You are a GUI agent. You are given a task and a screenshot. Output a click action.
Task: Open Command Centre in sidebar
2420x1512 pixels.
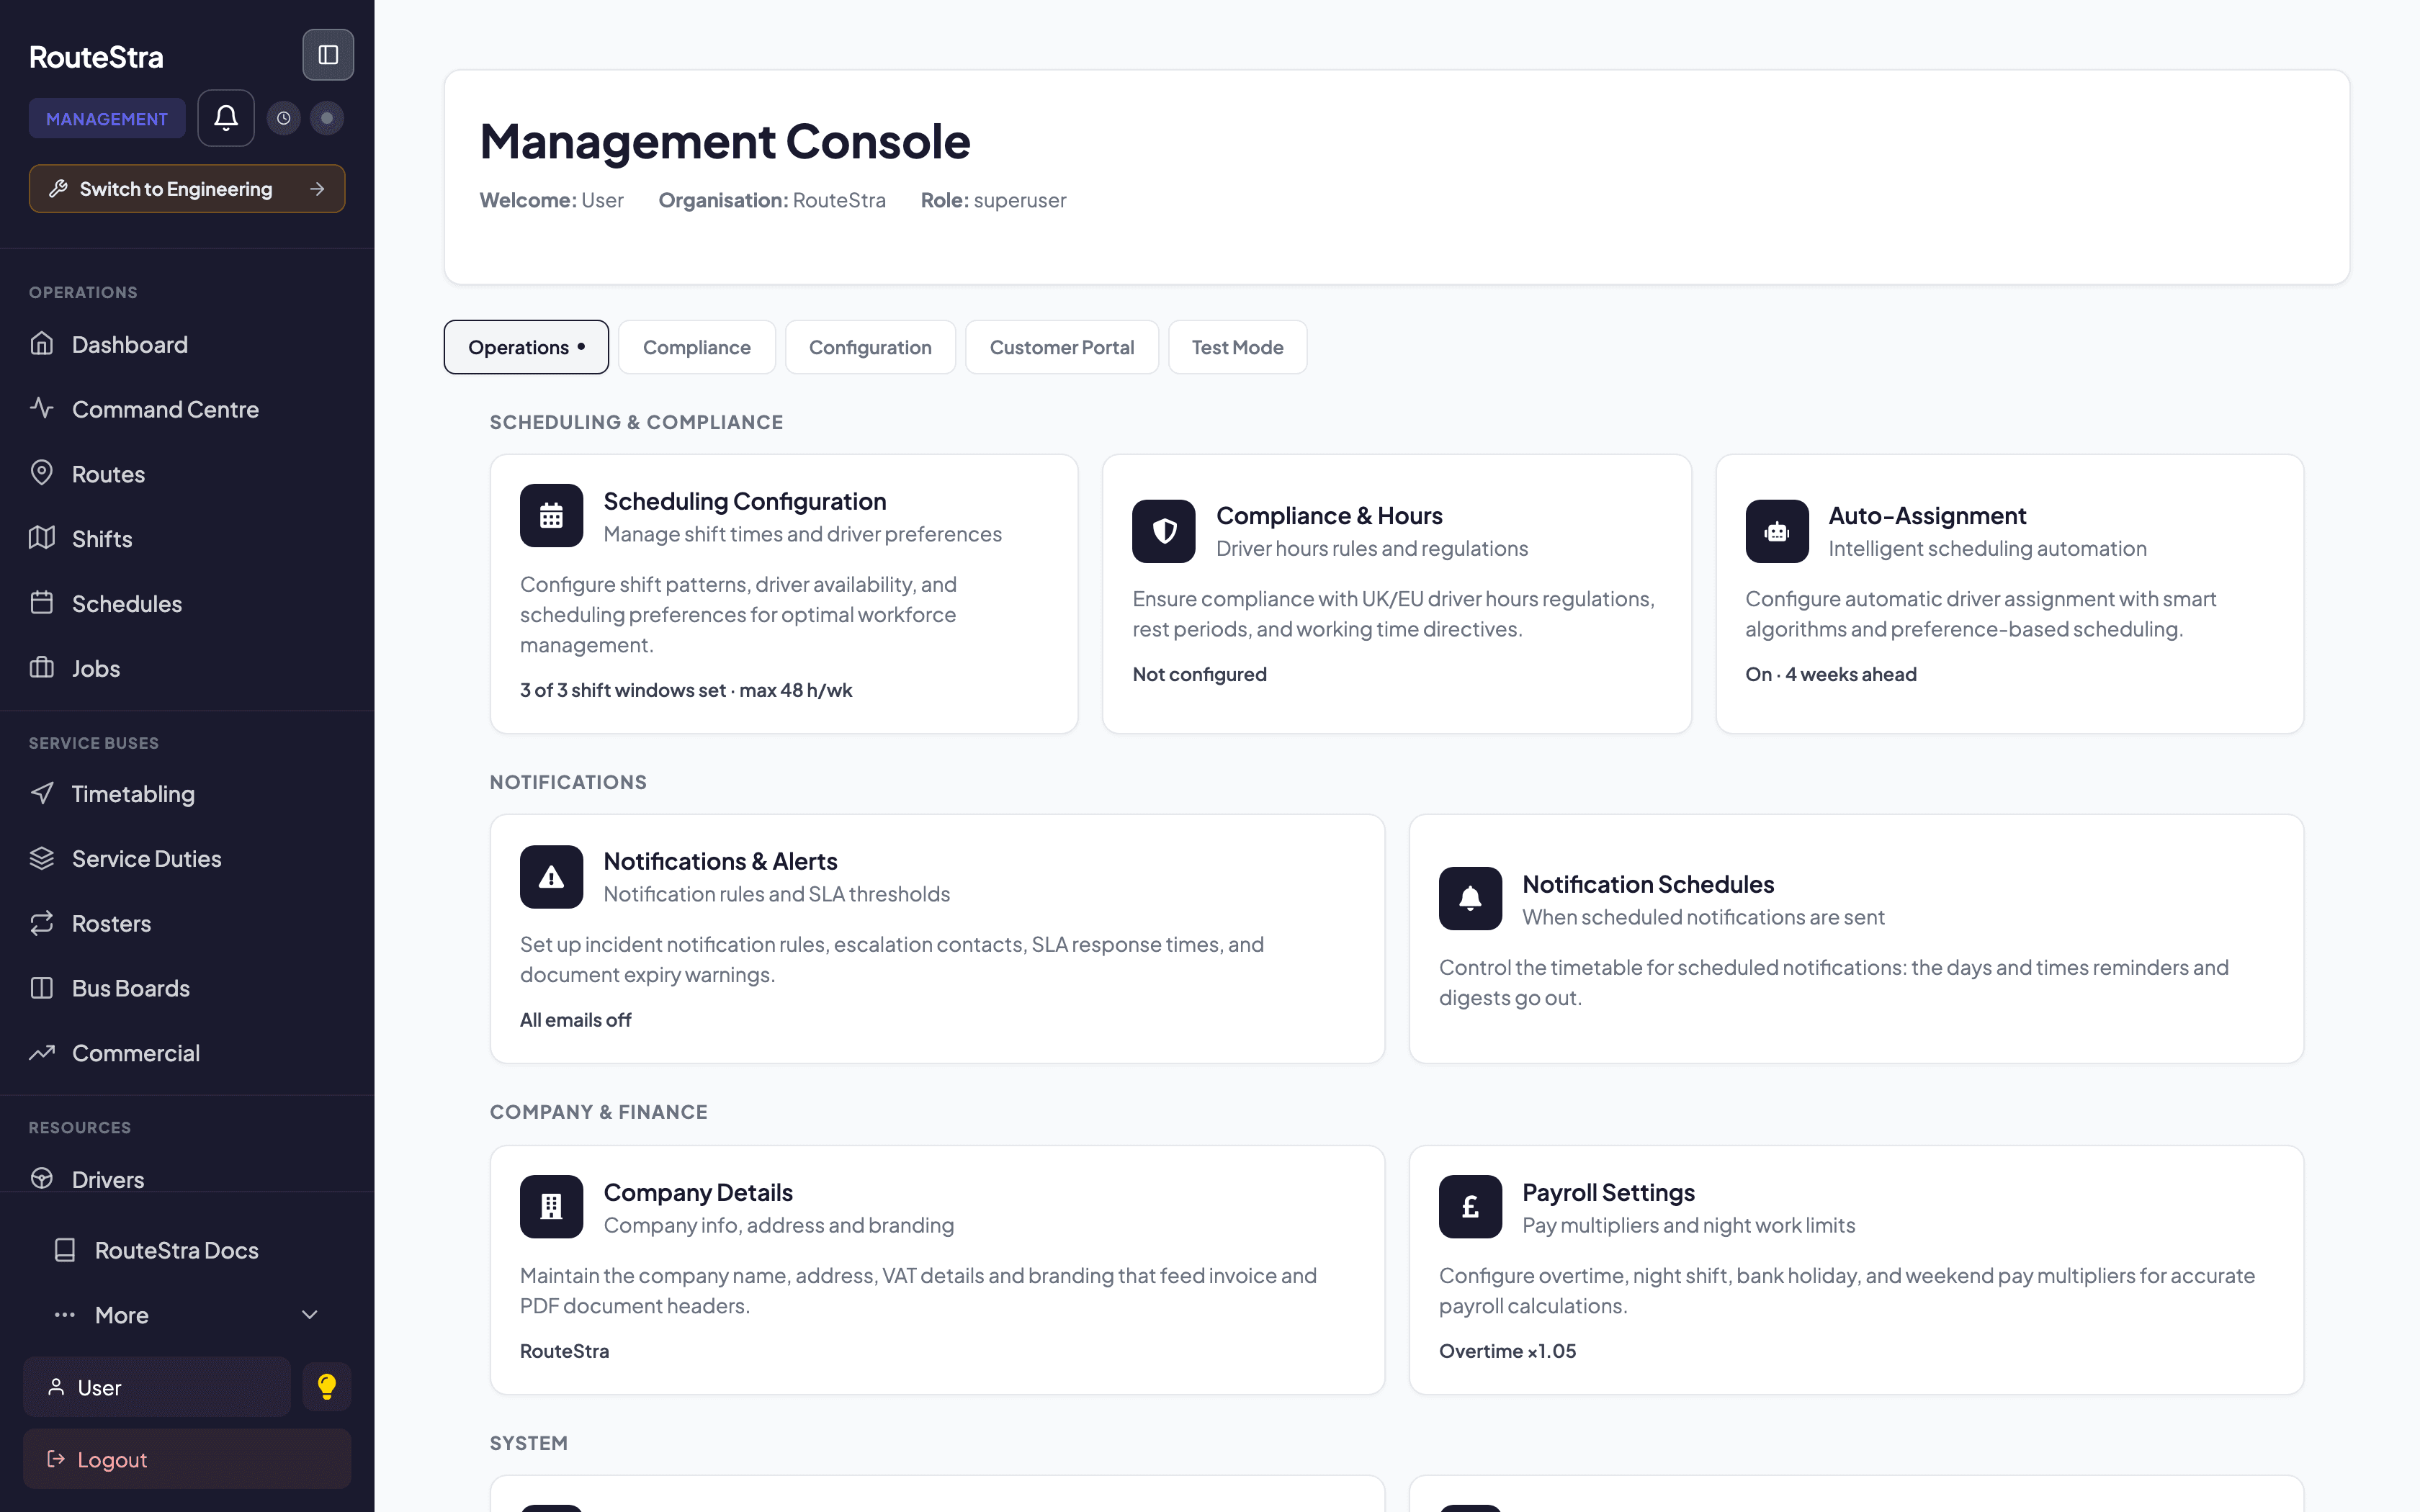[x=187, y=409]
